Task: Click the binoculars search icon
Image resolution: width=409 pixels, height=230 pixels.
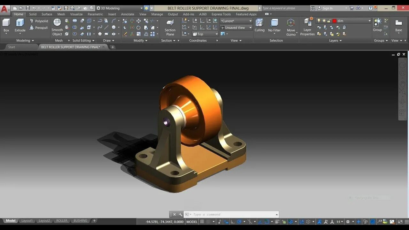Action: [313, 8]
